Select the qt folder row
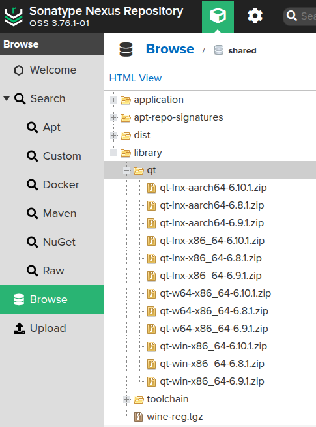This screenshot has height=427, width=316. (x=210, y=170)
